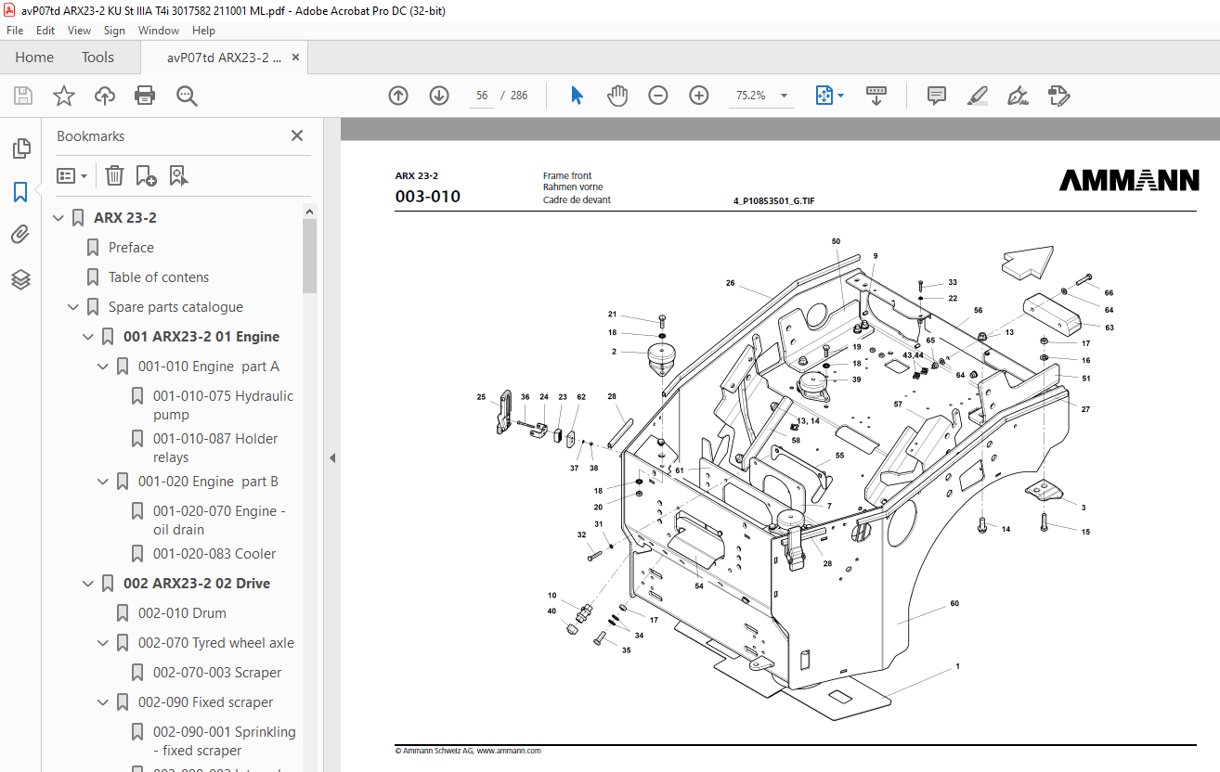Collapse the navigation pane with arrow handle

click(331, 457)
